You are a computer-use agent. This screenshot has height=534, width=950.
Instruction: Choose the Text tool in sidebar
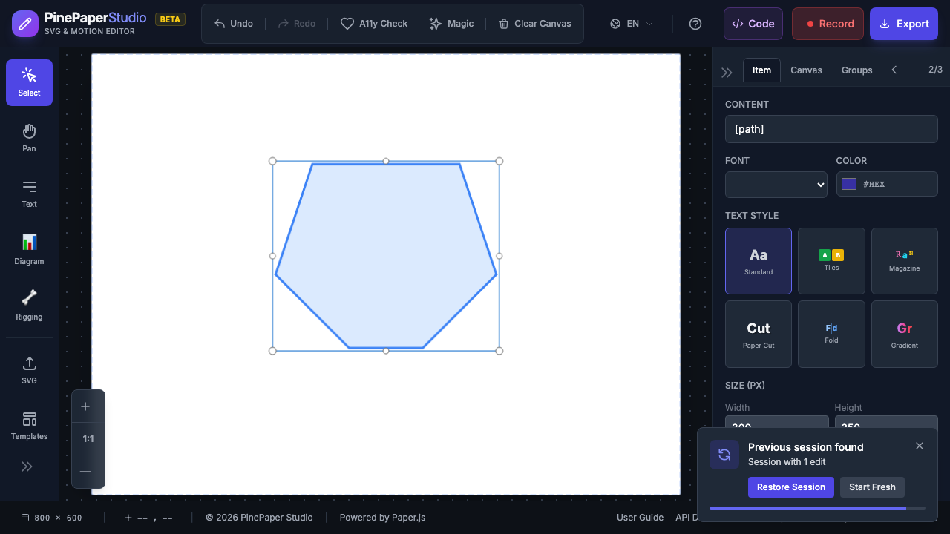[x=29, y=194]
